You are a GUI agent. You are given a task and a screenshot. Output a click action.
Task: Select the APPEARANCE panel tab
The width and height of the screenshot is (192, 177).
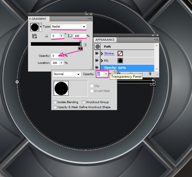(105, 40)
